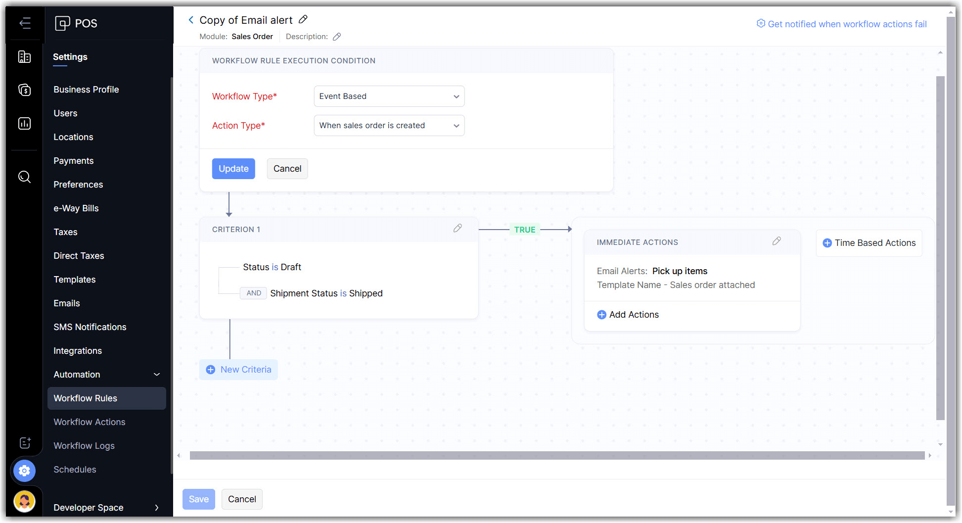Screen dimensions: 962x523
Task: Open the Workflow Type dropdown
Action: point(389,96)
